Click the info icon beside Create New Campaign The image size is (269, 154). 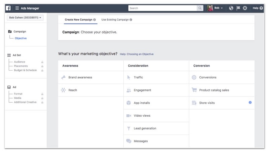[x=94, y=20]
